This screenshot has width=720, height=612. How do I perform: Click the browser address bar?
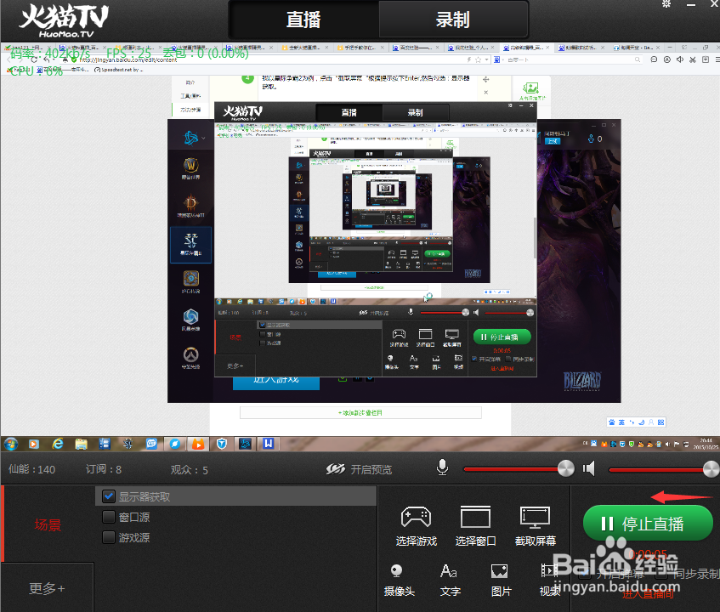[271, 59]
